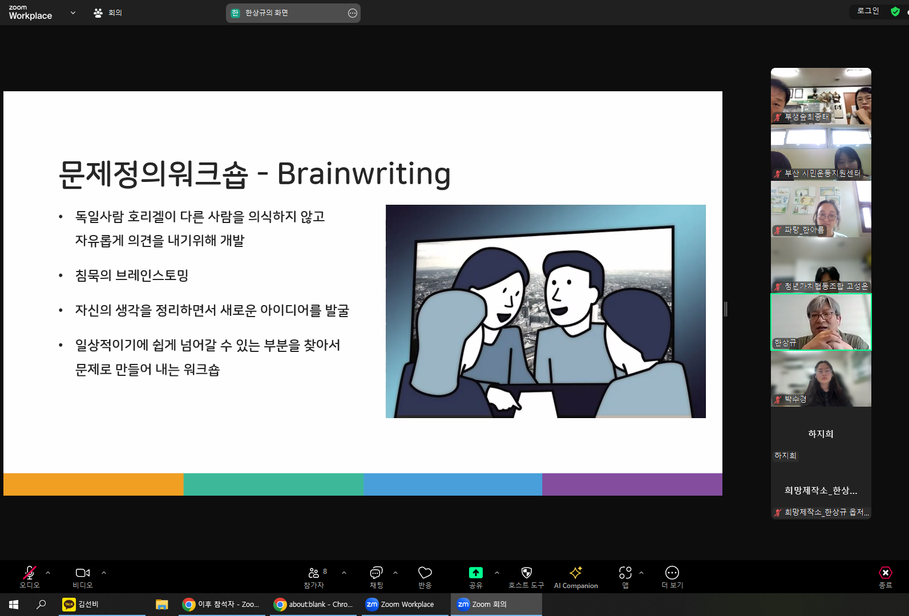Expand video options arrow next to 비디오

[104, 573]
